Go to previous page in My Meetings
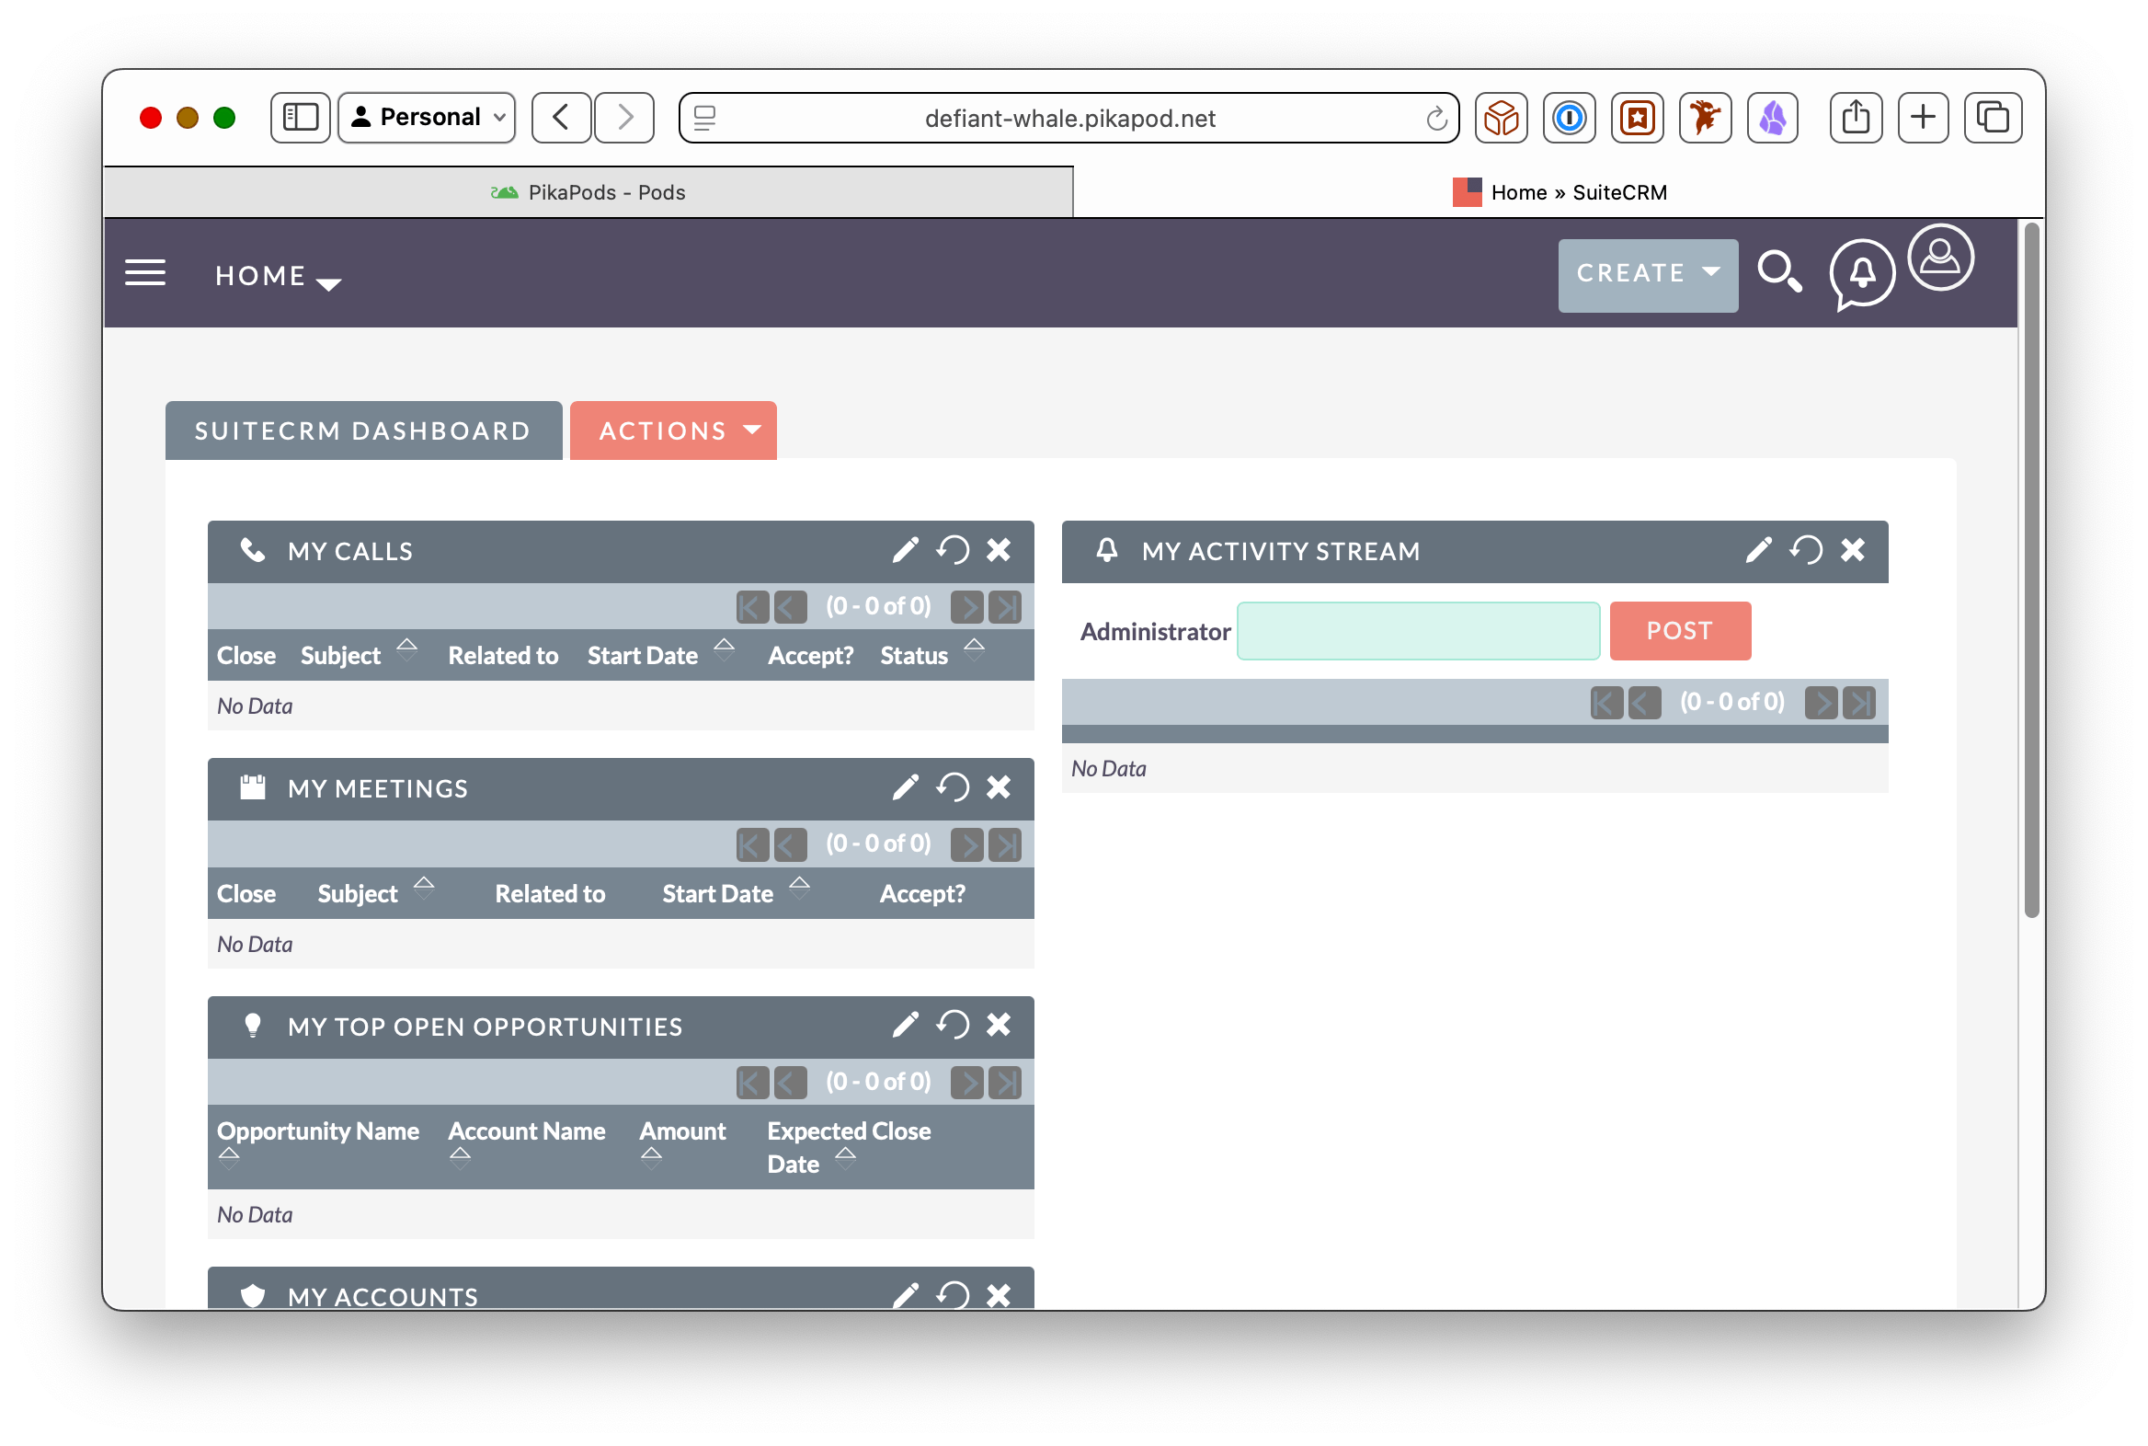Viewport: 2148px width, 1446px height. click(x=790, y=844)
